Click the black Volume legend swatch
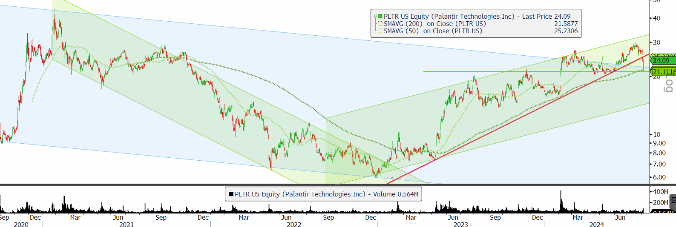The width and height of the screenshot is (676, 227). click(231, 194)
